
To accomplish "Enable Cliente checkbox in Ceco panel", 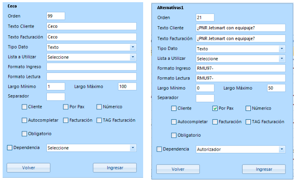I will pos(25,107).
